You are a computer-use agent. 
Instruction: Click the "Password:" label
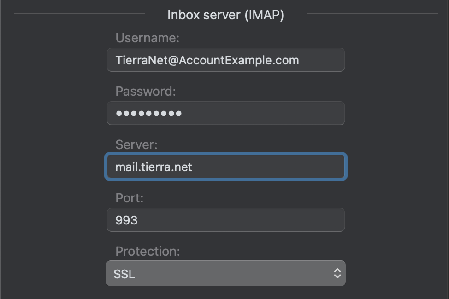pyautogui.click(x=146, y=91)
